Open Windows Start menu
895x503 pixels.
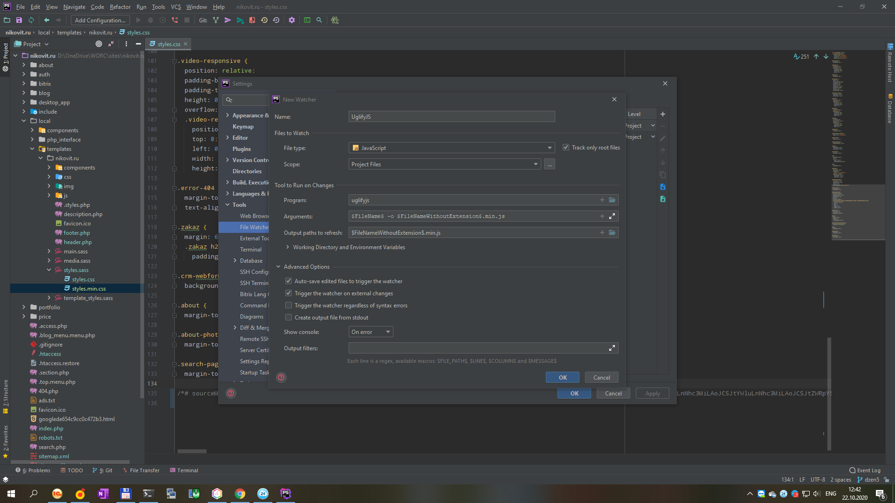tap(11, 494)
